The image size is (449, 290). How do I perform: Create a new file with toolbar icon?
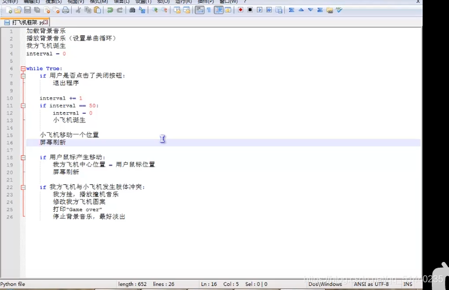(9, 10)
